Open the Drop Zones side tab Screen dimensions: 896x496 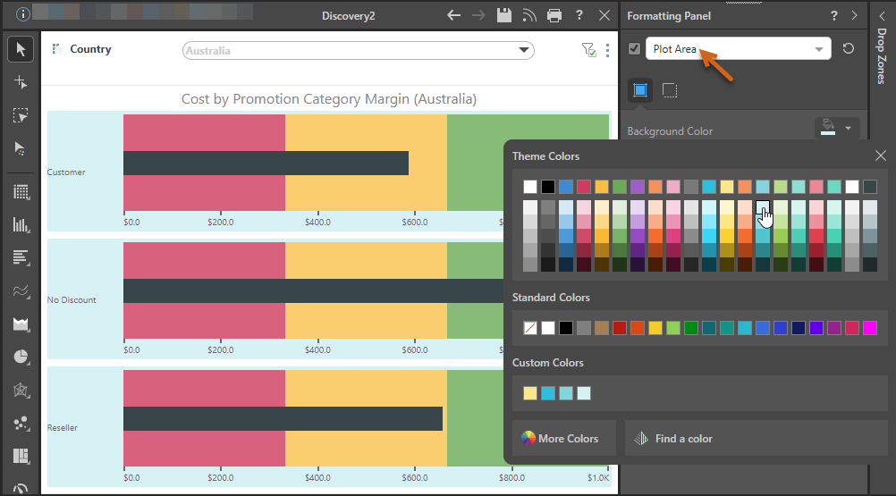882,54
